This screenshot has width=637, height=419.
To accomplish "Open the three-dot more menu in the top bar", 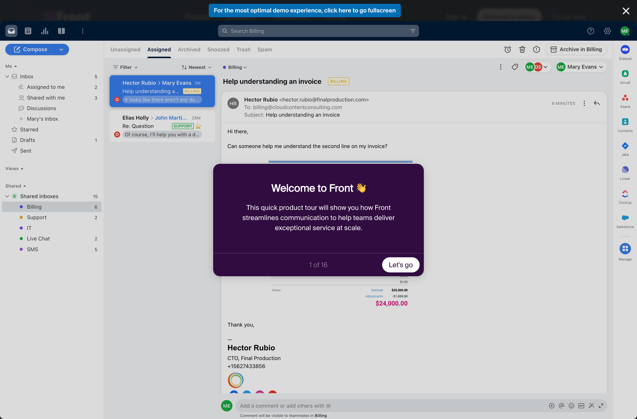I will (x=83, y=31).
